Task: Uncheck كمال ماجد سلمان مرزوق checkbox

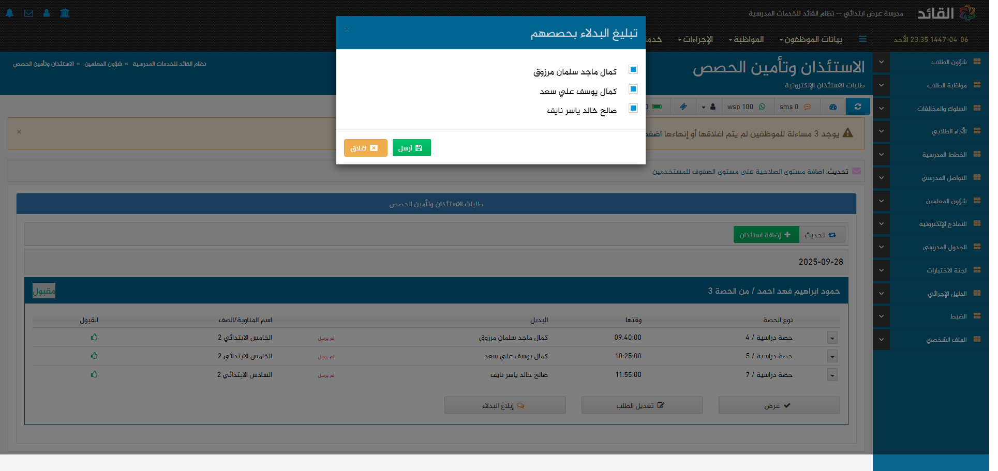Action: pos(633,69)
